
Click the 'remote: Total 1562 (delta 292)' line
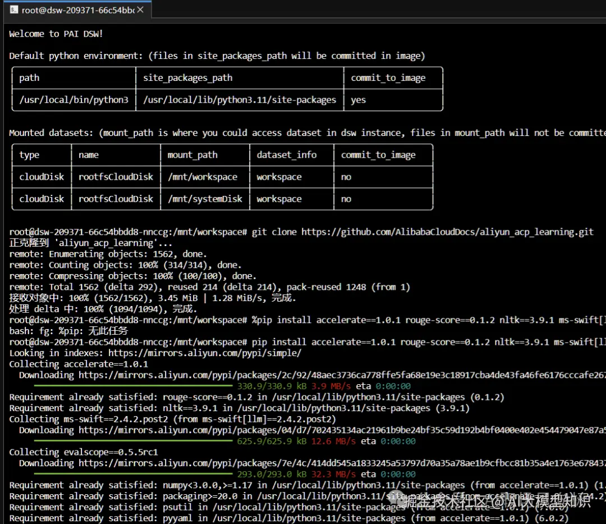coord(209,287)
